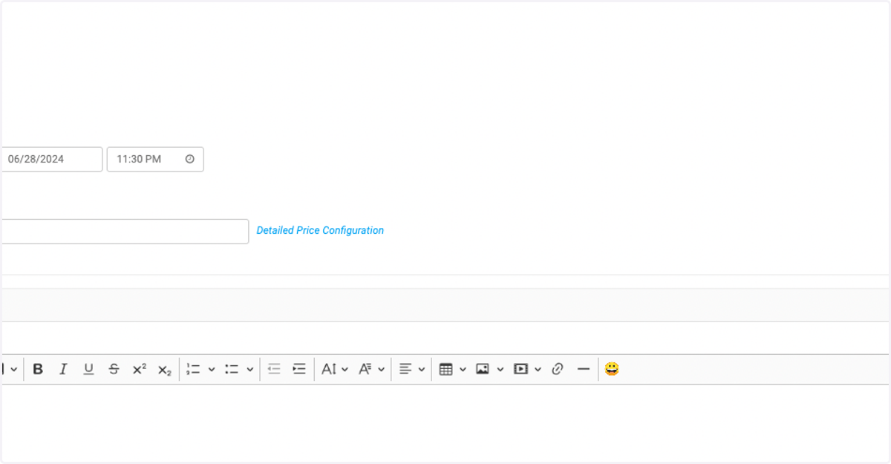Insert a numbered list
Image resolution: width=891 pixels, height=464 pixels.
click(x=193, y=369)
